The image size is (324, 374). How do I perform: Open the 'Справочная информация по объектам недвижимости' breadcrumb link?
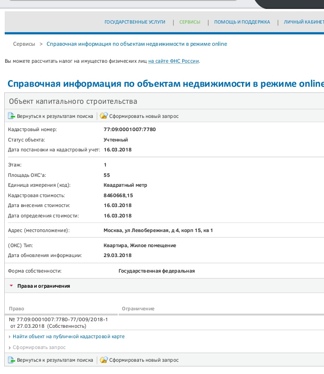point(137,44)
